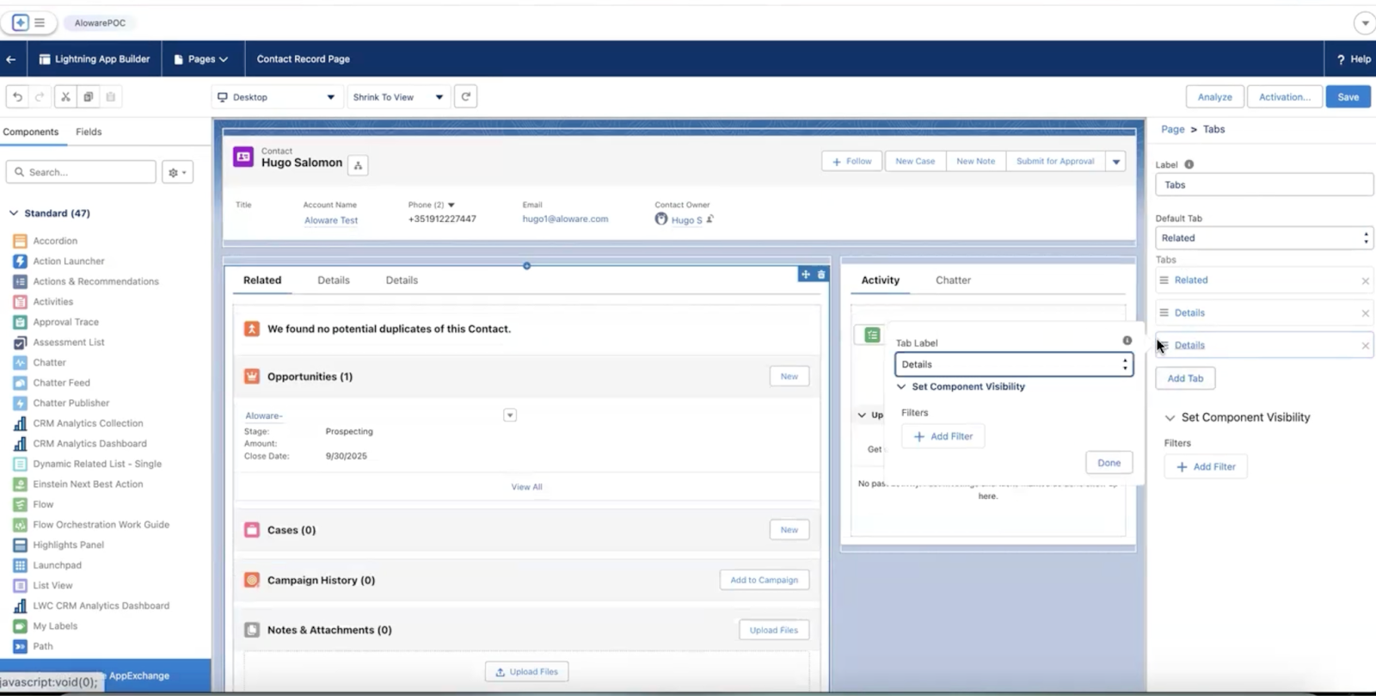1376x696 pixels.
Task: Open the Phone (2) dropdown arrow
Action: (451, 205)
